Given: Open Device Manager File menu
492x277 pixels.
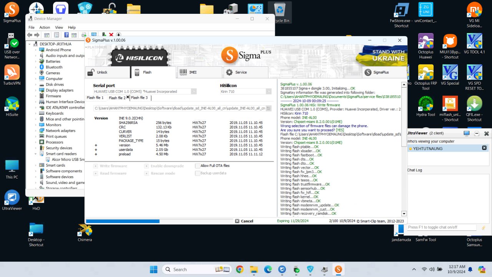Looking at the screenshot, I should tap(32, 27).
